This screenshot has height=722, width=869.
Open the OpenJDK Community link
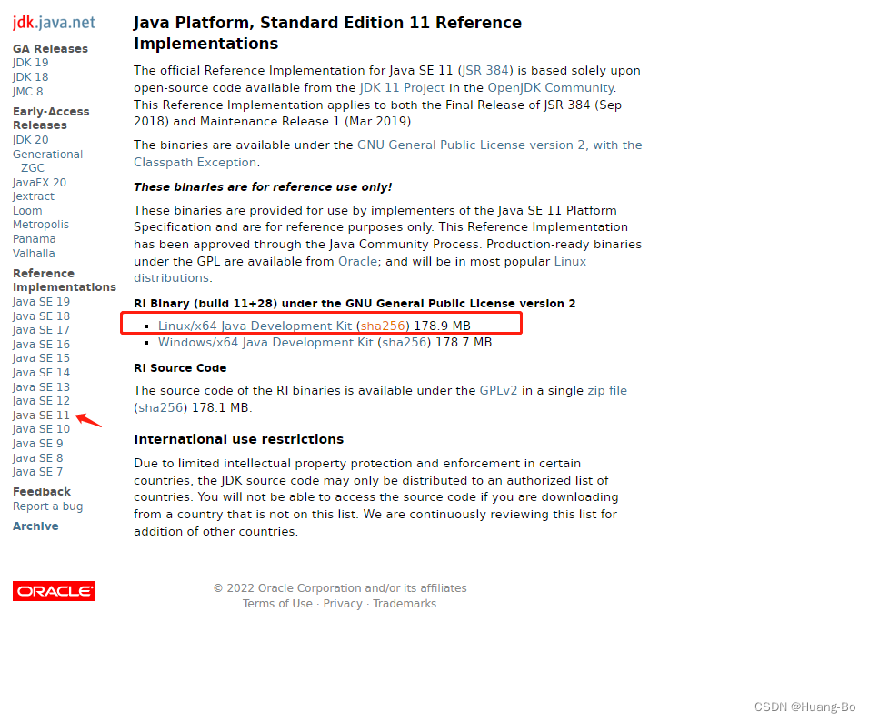click(x=551, y=88)
